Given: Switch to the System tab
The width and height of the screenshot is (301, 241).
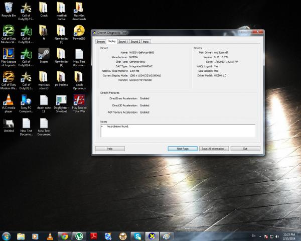Looking at the screenshot, I should pos(100,41).
